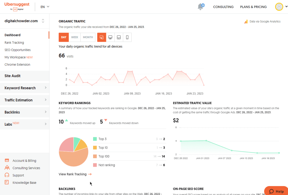The width and height of the screenshot is (288, 195).
Task: Click the Knowledge Base book icon
Action: tap(7, 182)
